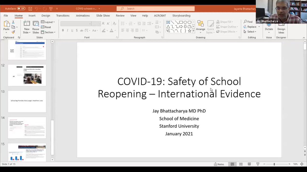Open the Review tab
This screenshot has height=172, width=307.
click(120, 16)
